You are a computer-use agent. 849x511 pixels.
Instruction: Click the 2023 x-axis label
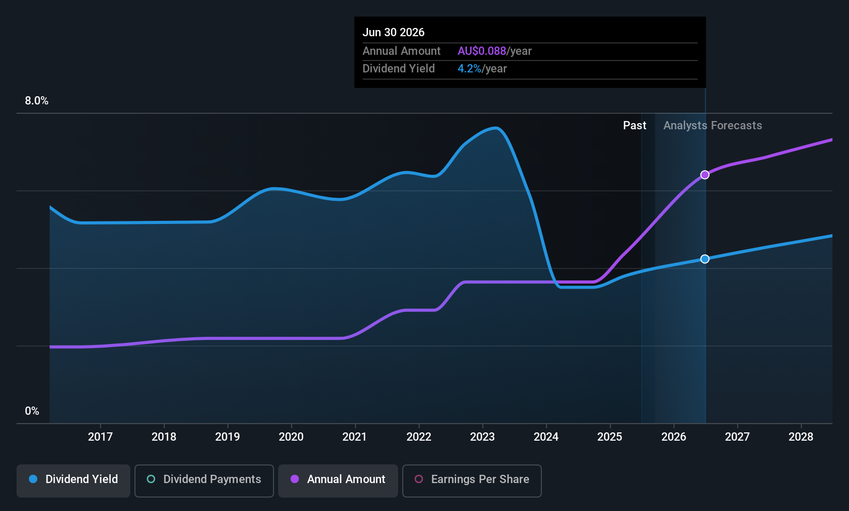(482, 437)
